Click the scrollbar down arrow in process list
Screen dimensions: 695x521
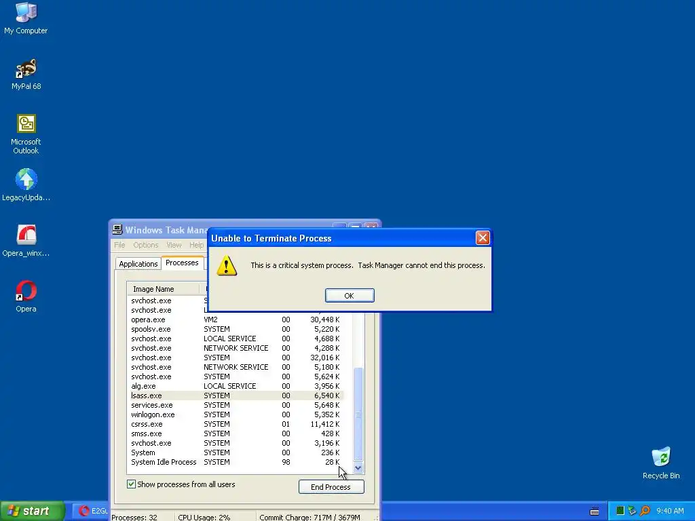point(358,468)
